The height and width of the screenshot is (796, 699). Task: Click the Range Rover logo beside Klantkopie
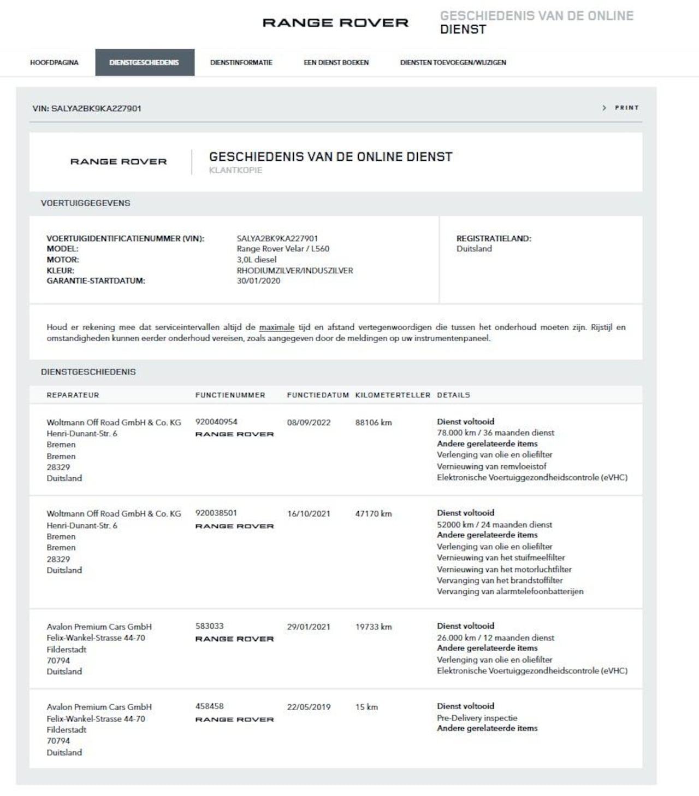(x=119, y=162)
